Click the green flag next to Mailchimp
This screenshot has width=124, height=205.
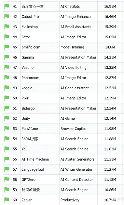(7, 27)
